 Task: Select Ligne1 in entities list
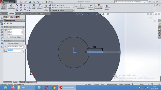(x=10, y=30)
